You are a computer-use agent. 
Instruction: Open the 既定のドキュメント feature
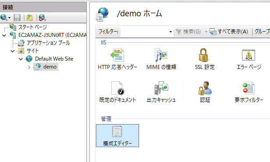pos(117,92)
